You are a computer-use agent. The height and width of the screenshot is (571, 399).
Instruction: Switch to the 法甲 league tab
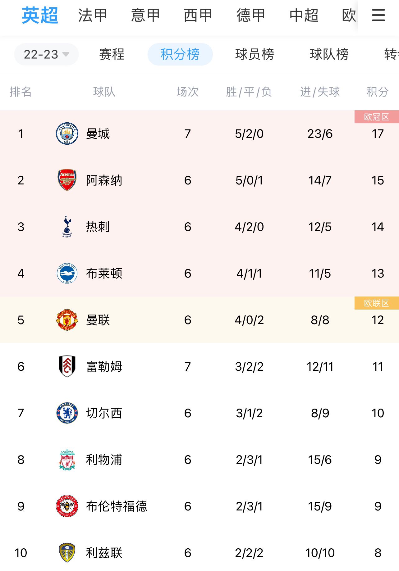(93, 15)
